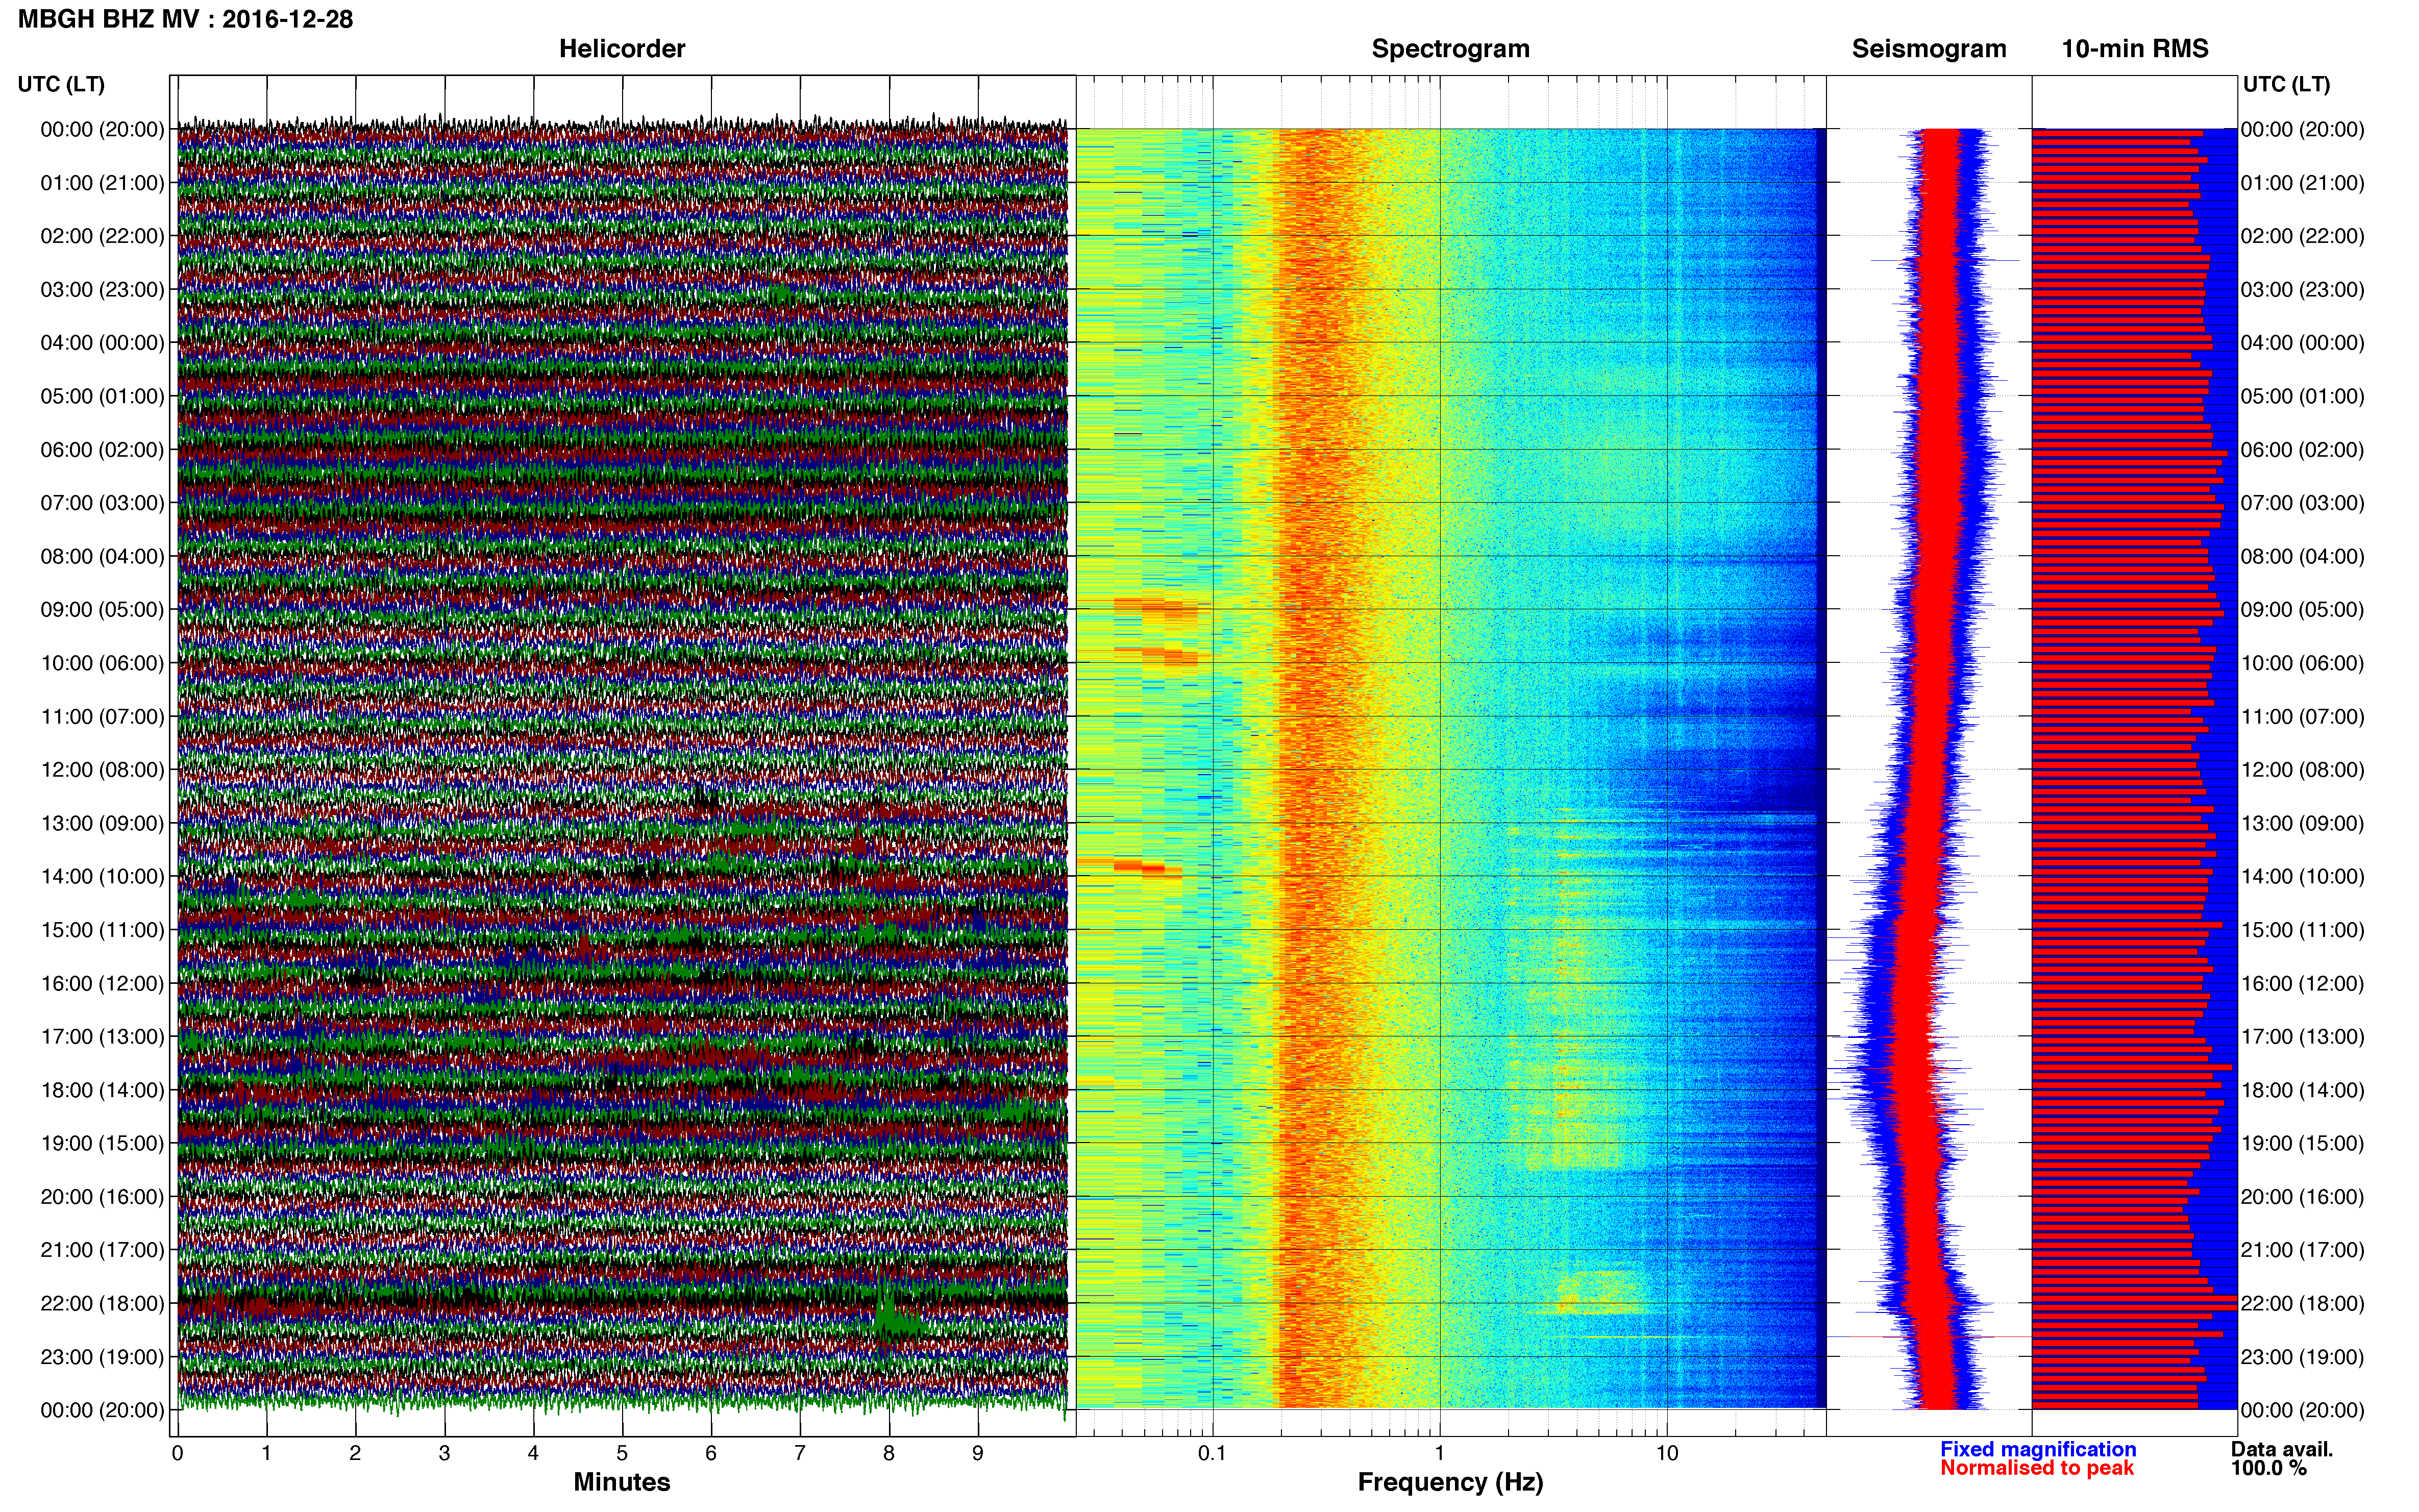Viewport: 2419px width, 1512px height.
Task: Click left time label '15:00 (11:00)'
Action: tap(102, 930)
